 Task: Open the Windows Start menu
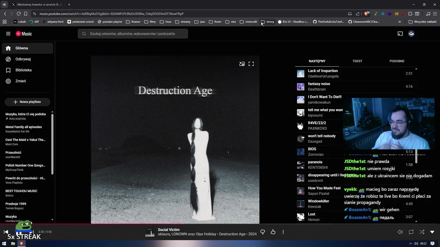(x=4, y=244)
